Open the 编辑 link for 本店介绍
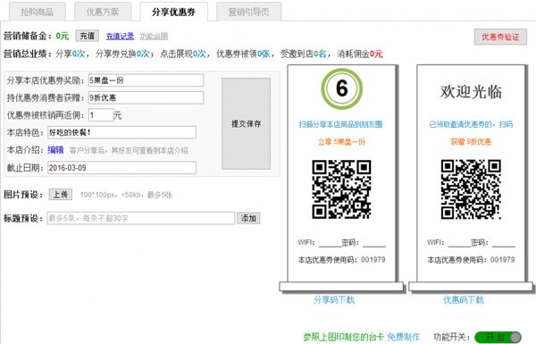 click(55, 150)
